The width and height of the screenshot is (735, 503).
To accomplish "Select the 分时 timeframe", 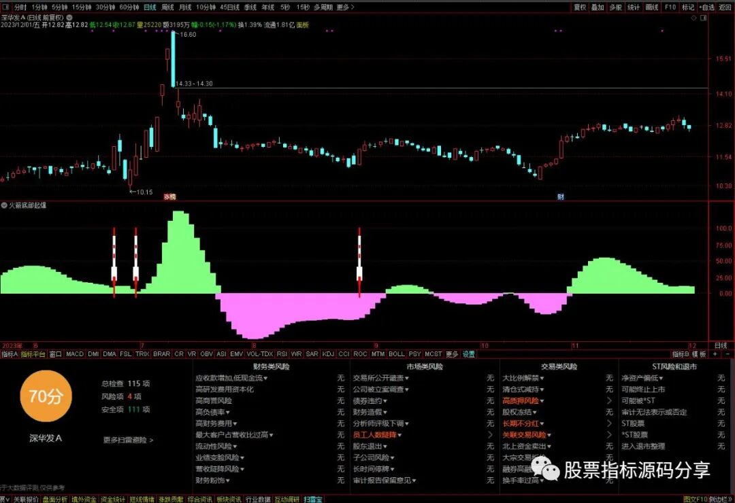I will 20,7.
